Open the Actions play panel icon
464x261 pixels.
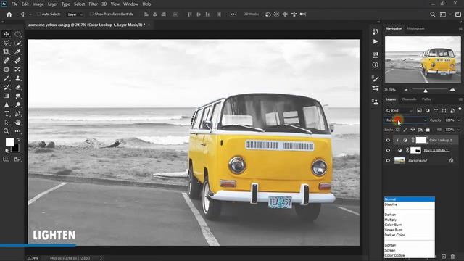pos(376,42)
